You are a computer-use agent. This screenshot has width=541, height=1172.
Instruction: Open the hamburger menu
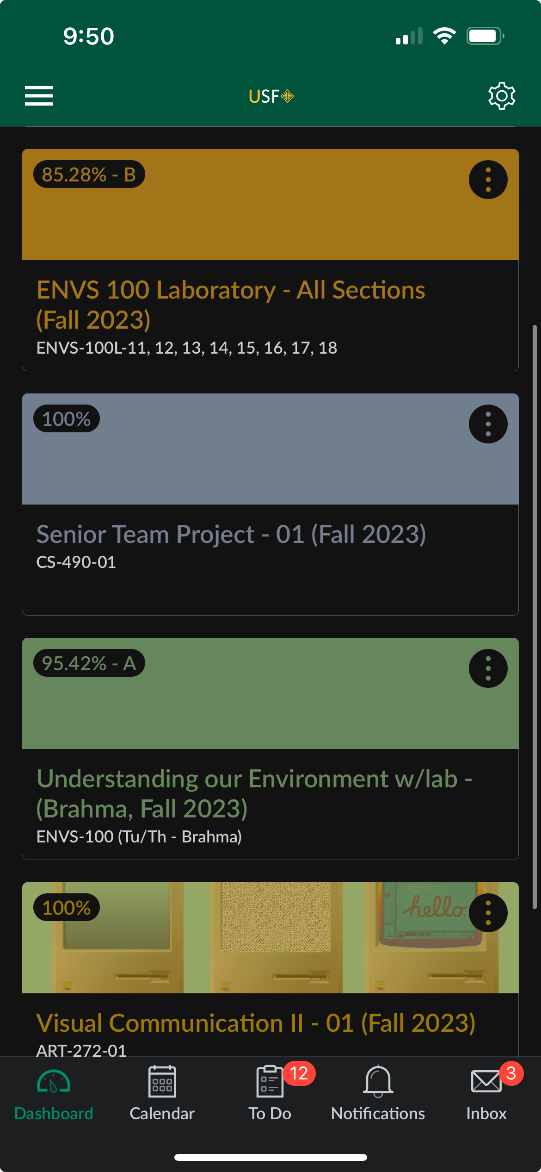[x=39, y=96]
